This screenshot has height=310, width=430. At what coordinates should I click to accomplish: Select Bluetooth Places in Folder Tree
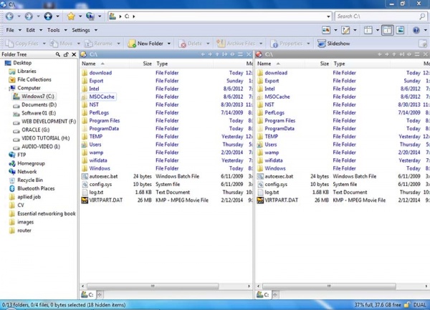(x=36, y=188)
